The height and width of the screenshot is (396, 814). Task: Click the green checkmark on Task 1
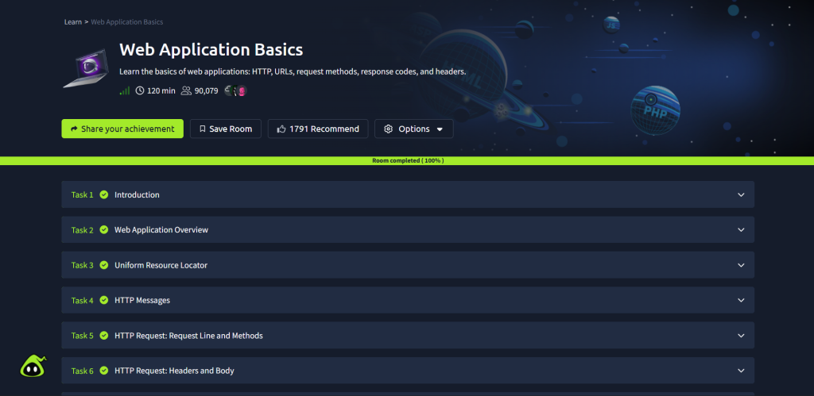click(104, 195)
